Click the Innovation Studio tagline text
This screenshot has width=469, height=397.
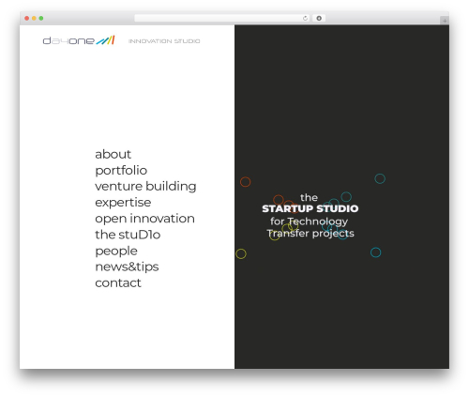pyautogui.click(x=164, y=41)
